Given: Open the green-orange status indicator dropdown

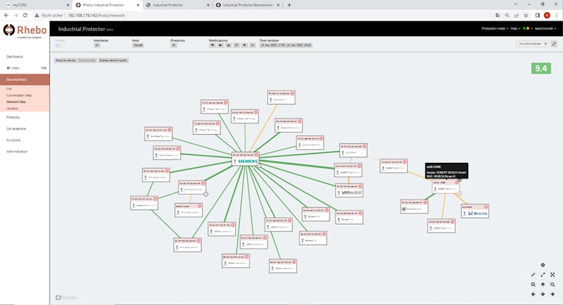Looking at the screenshot, I should coord(527,28).
